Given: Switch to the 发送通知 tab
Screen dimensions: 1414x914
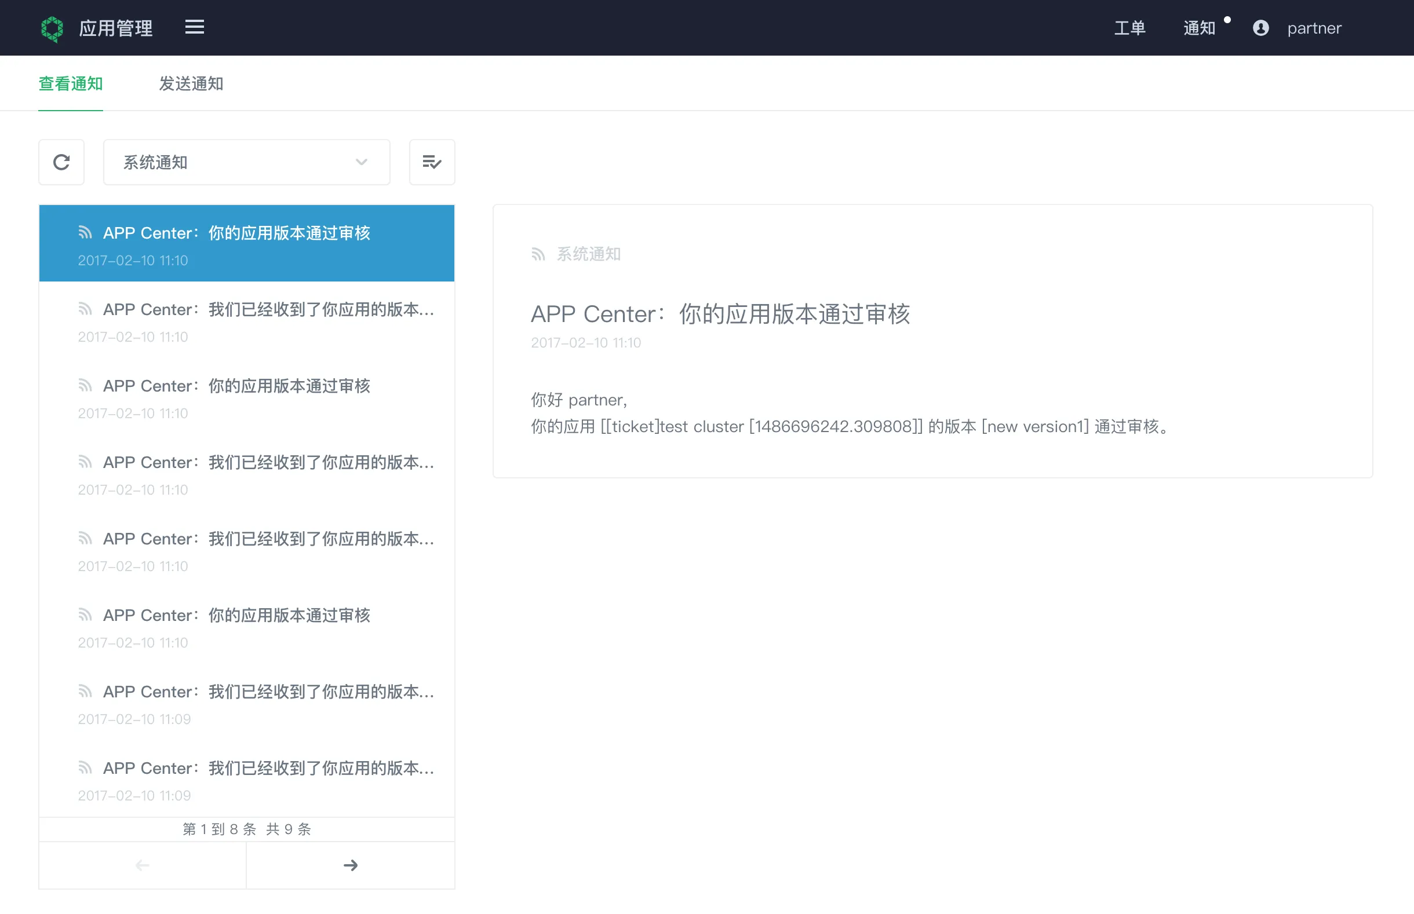Looking at the screenshot, I should 191,83.
